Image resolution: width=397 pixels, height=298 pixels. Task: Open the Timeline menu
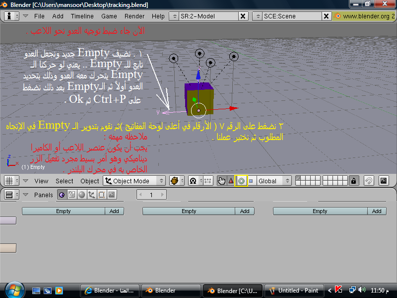[x=82, y=16]
